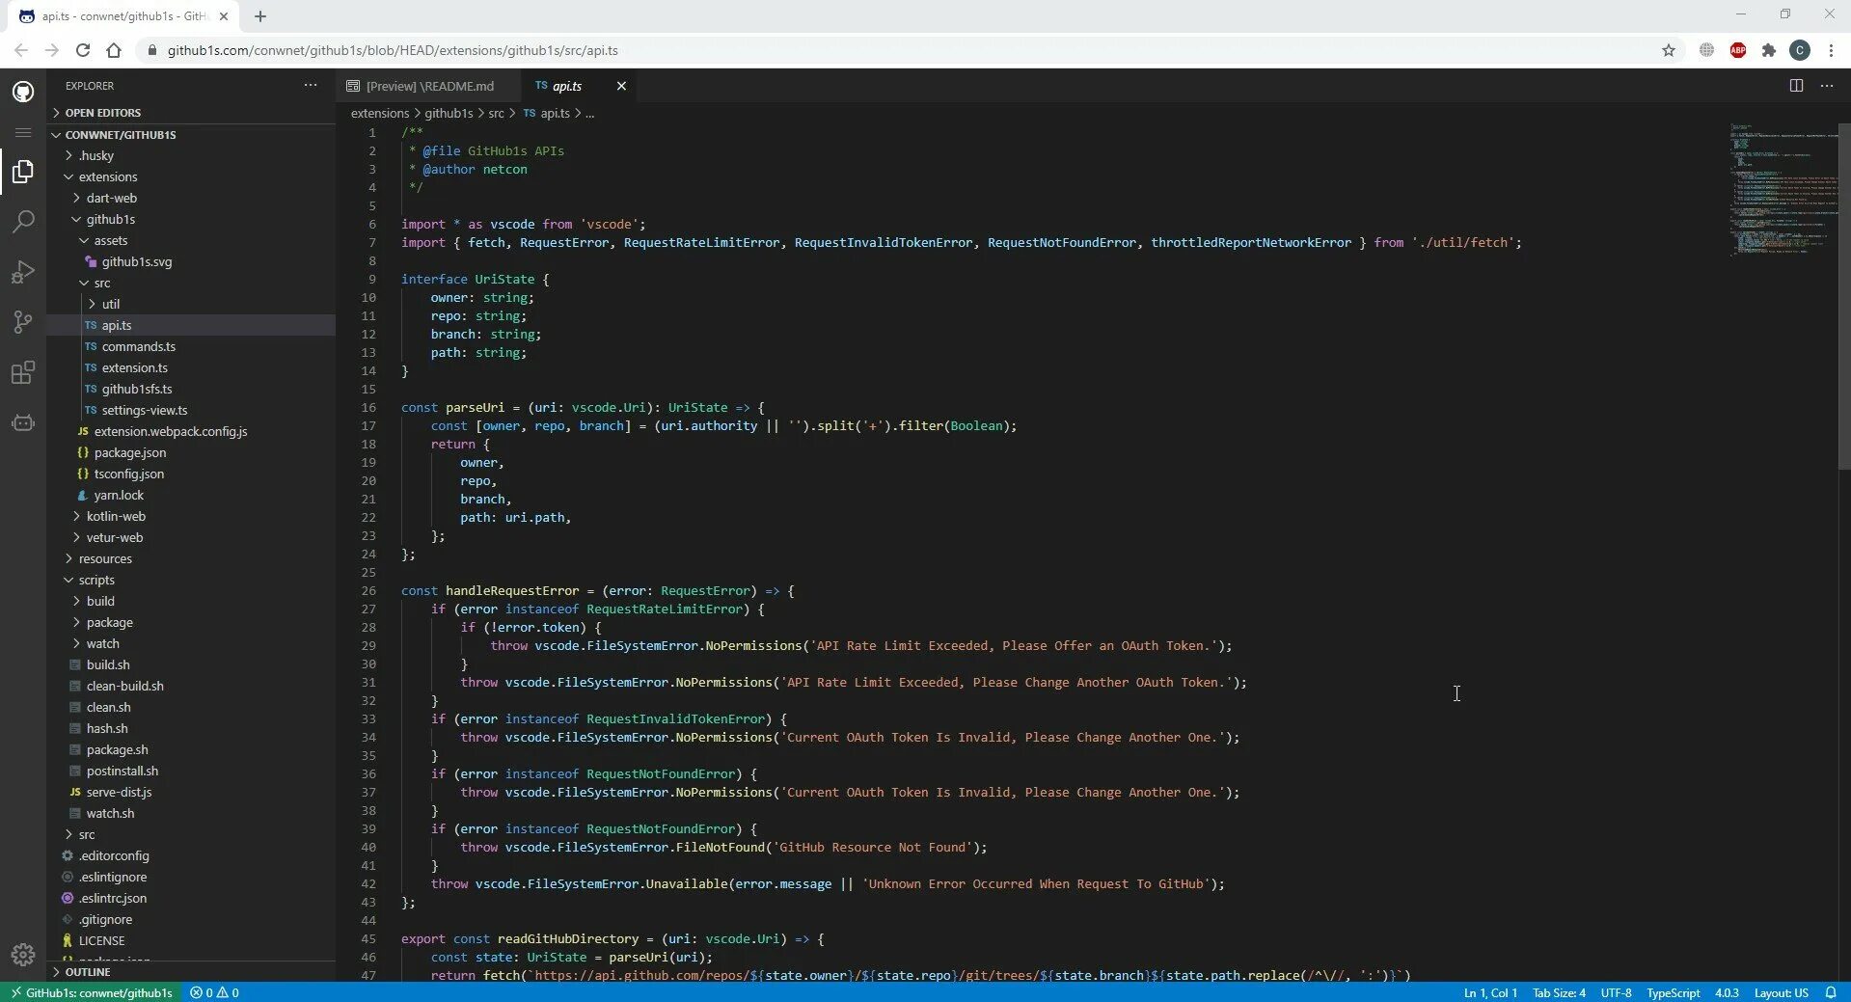Open the Search view icon

click(23, 222)
